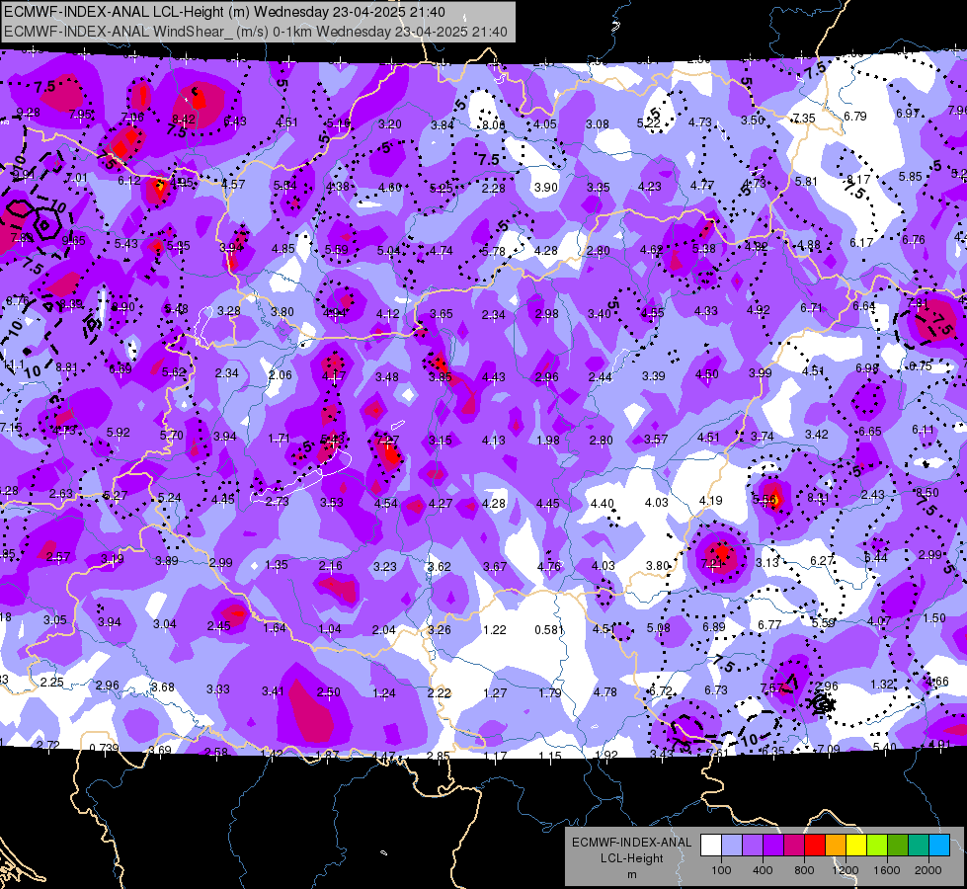Click the shear value 5.81
This screenshot has height=889, width=967.
pos(806,182)
